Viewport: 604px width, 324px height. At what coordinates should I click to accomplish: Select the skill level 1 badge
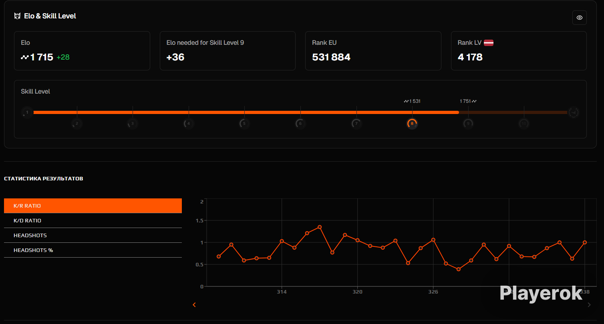27,112
